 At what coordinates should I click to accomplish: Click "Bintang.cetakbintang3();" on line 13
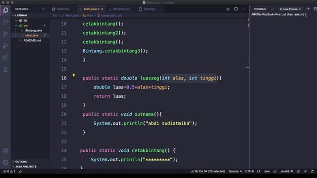click(115, 51)
